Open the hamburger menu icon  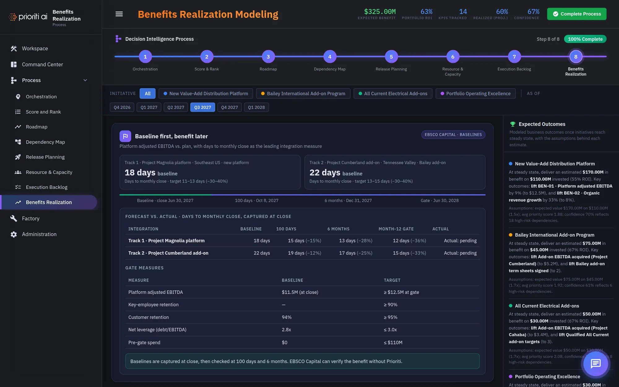tap(119, 14)
